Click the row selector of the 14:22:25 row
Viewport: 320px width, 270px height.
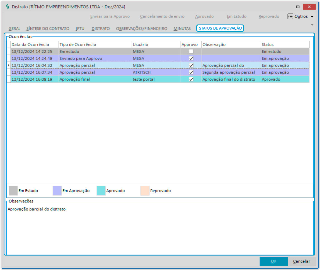9,51
